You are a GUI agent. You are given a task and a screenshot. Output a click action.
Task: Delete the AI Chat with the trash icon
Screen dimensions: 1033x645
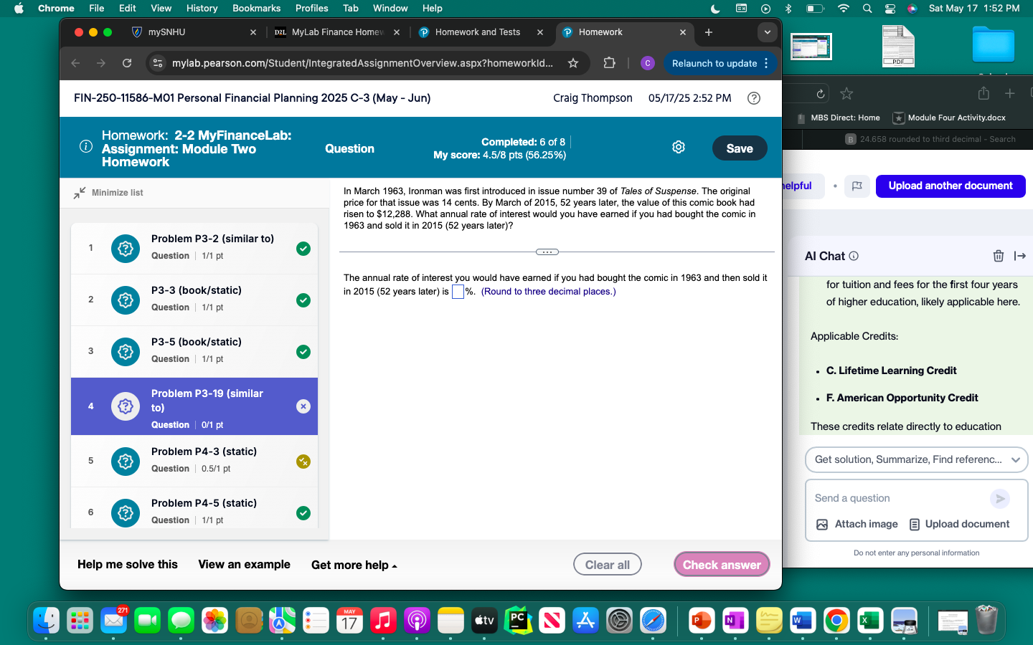[x=998, y=256]
